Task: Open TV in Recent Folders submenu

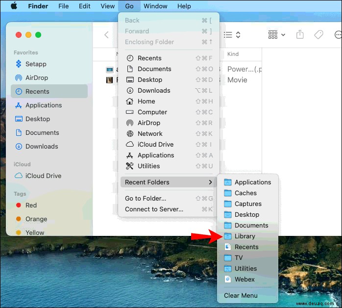Action: point(247,258)
